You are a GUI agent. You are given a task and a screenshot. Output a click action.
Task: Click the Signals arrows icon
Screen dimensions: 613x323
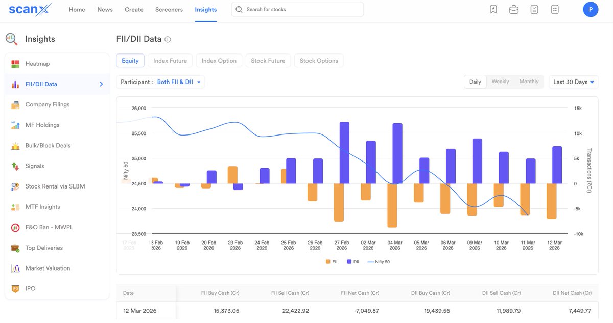pos(15,166)
